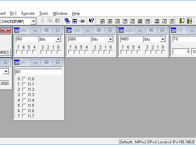
Task: Restore the MB0 subwindow
Action: (151, 30)
